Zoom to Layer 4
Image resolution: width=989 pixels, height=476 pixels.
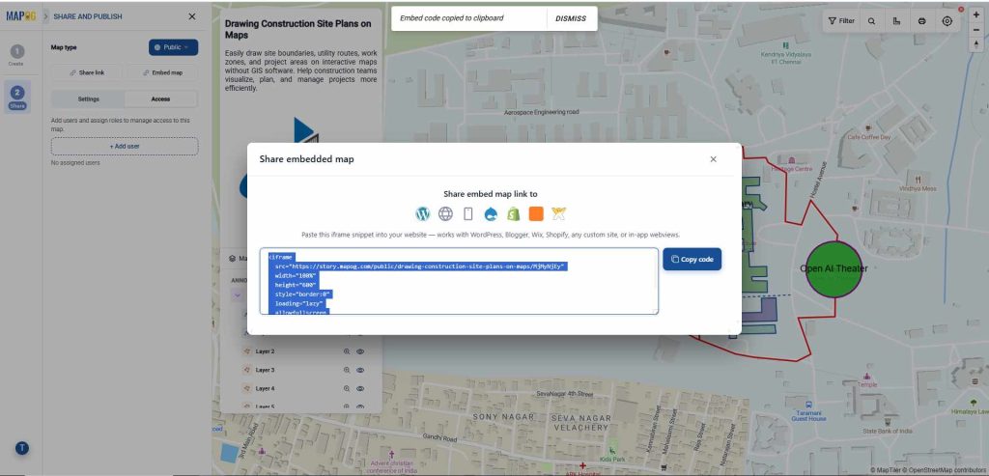coord(347,389)
